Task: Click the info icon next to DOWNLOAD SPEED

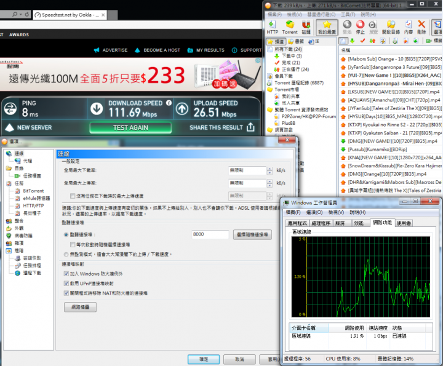Action: [169, 103]
